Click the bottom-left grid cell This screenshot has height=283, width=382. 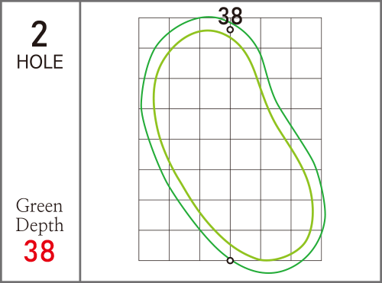click(154, 246)
